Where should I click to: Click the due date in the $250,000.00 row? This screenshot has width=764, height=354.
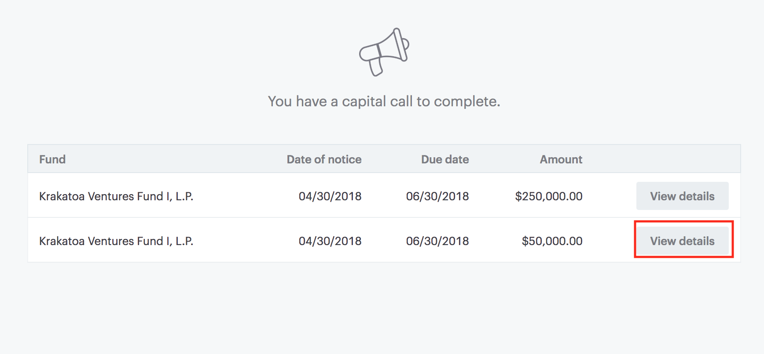click(437, 196)
